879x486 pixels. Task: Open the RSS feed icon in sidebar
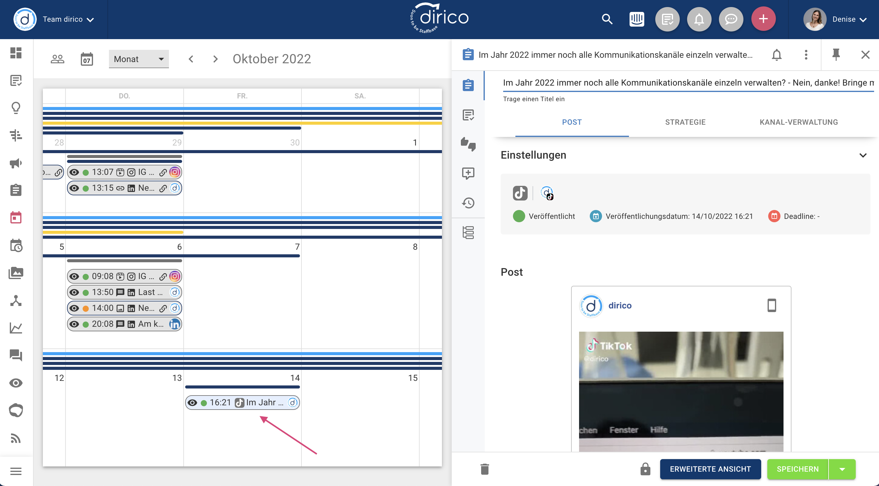click(16, 438)
